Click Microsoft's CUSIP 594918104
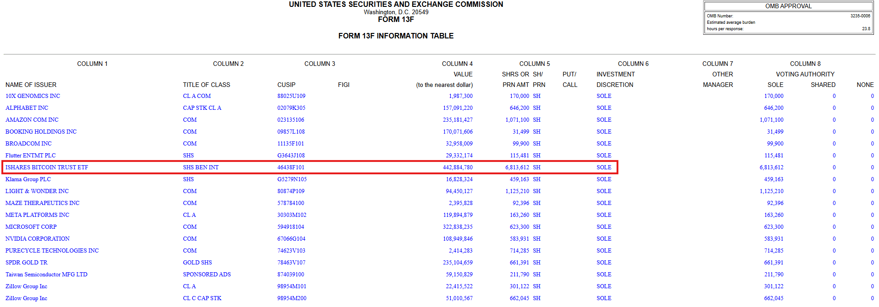Viewport: 879px width, 307px height. [x=290, y=227]
